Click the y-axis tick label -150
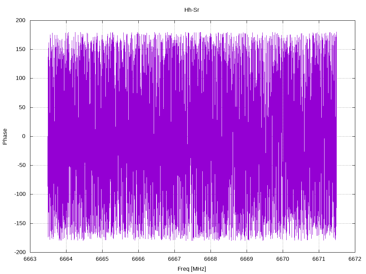 (x=20, y=223)
